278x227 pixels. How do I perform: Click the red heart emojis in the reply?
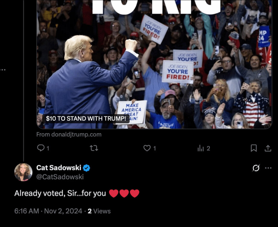coord(124,193)
